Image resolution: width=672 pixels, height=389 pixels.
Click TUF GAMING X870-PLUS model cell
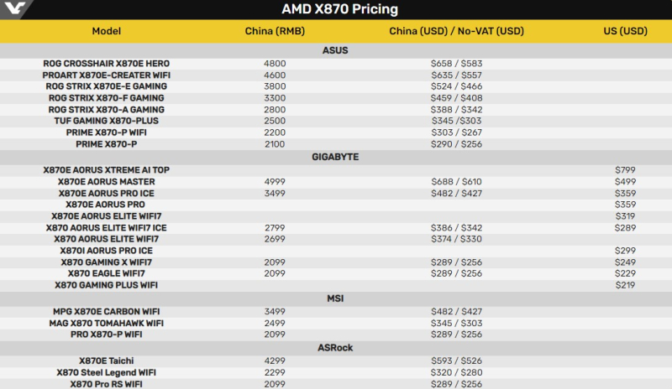[x=106, y=122]
